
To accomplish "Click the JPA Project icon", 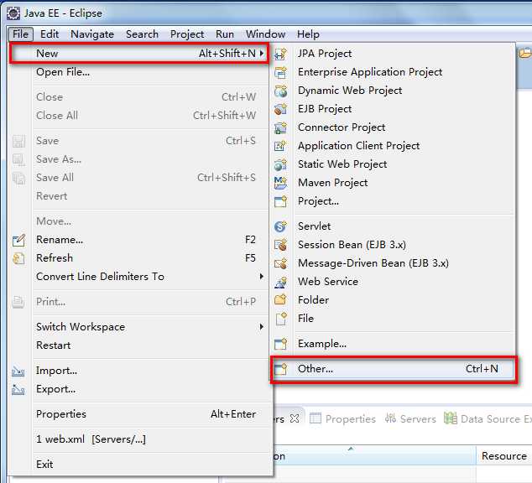I will tap(280, 54).
